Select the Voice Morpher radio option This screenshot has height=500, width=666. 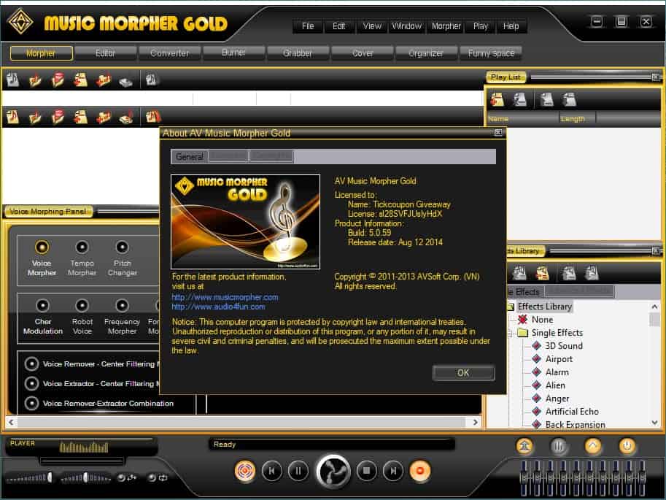pos(42,247)
